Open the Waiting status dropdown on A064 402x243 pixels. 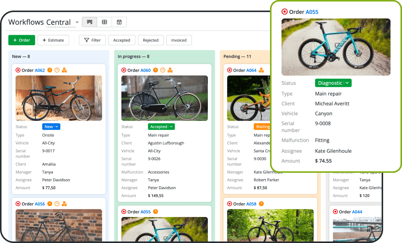pos(262,126)
